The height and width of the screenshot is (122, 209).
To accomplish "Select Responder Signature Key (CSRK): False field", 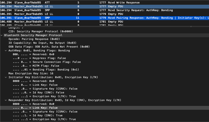I will pos(45,112).
